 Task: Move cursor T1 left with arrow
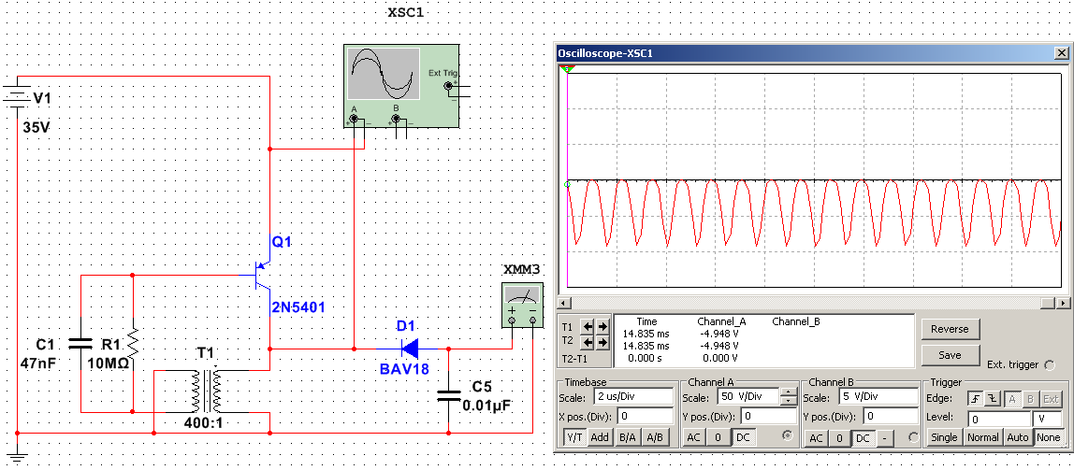(x=587, y=327)
